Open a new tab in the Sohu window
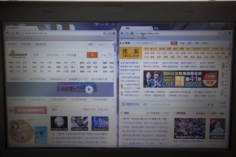 click(x=156, y=28)
